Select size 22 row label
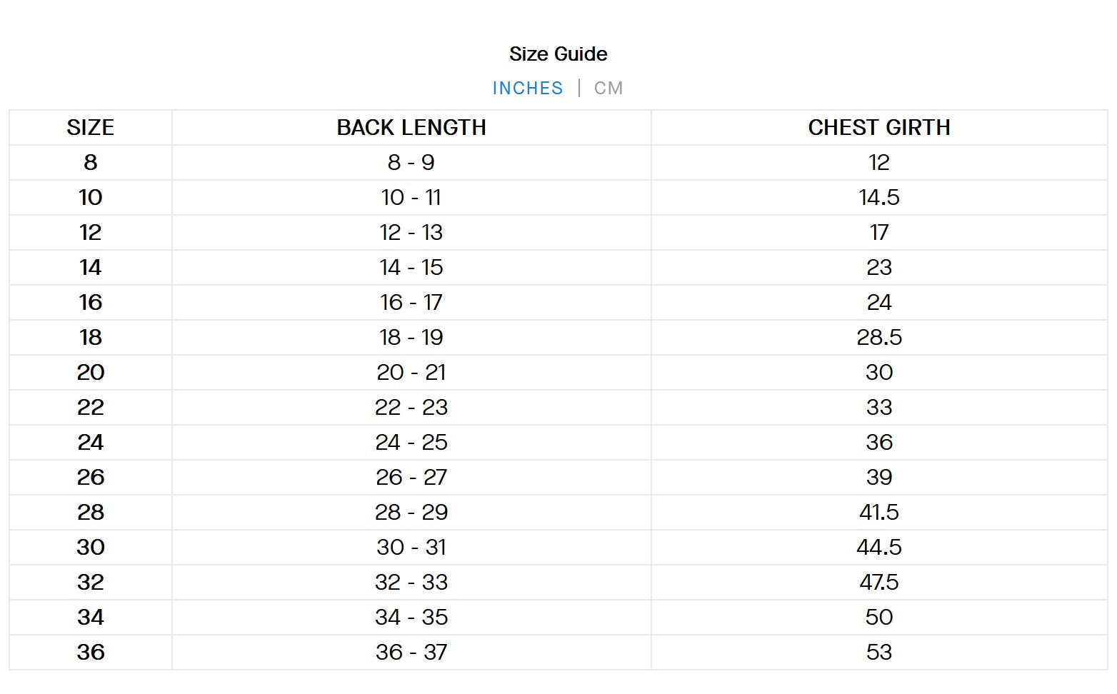Viewport: 1117px width, 694px height. pyautogui.click(x=91, y=407)
